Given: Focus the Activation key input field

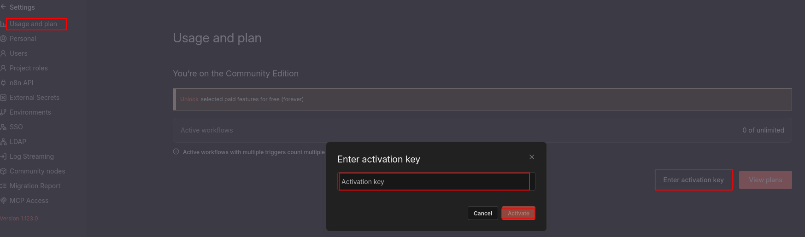Looking at the screenshot, I should (x=436, y=181).
